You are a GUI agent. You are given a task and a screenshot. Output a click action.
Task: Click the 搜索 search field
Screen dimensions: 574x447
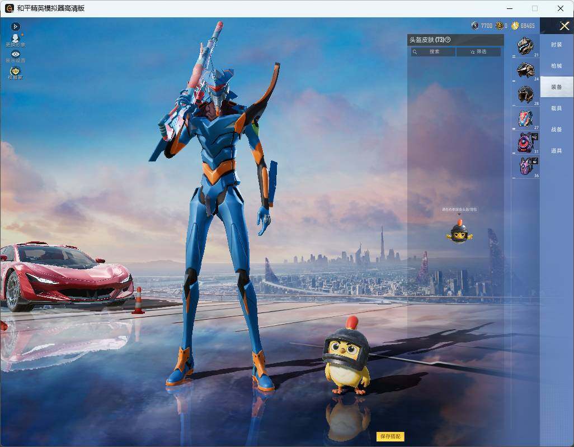pos(434,52)
